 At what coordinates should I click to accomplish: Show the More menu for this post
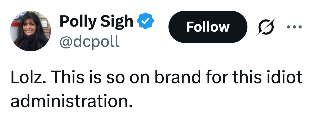(295, 27)
